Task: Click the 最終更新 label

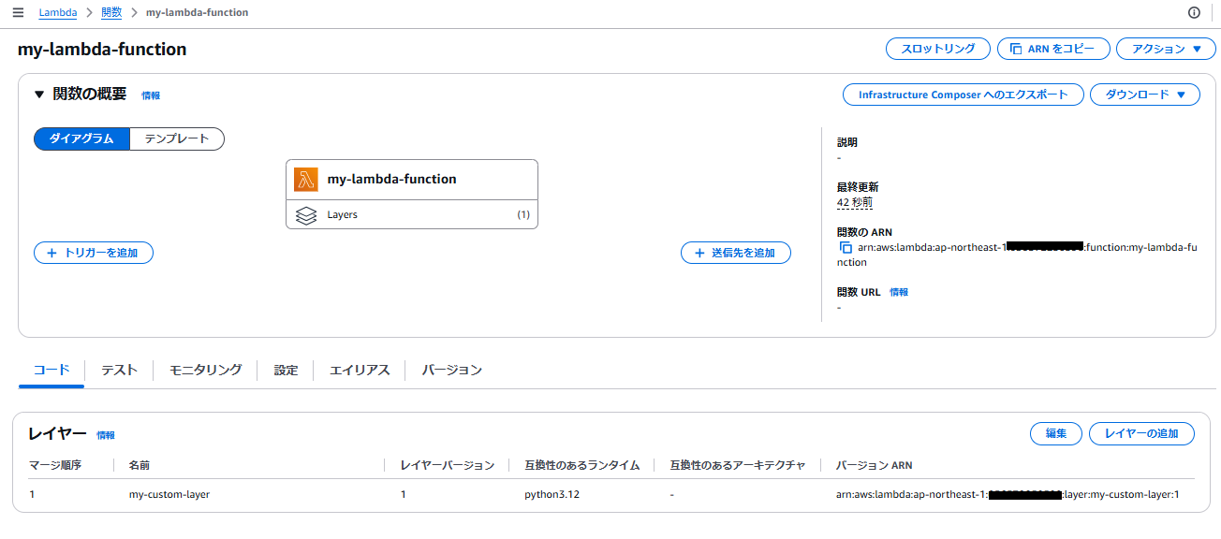Action: pyautogui.click(x=858, y=187)
